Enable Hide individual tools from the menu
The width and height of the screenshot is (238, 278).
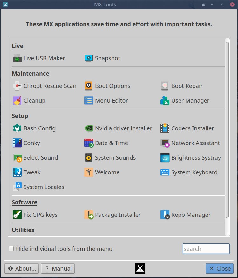(11, 249)
